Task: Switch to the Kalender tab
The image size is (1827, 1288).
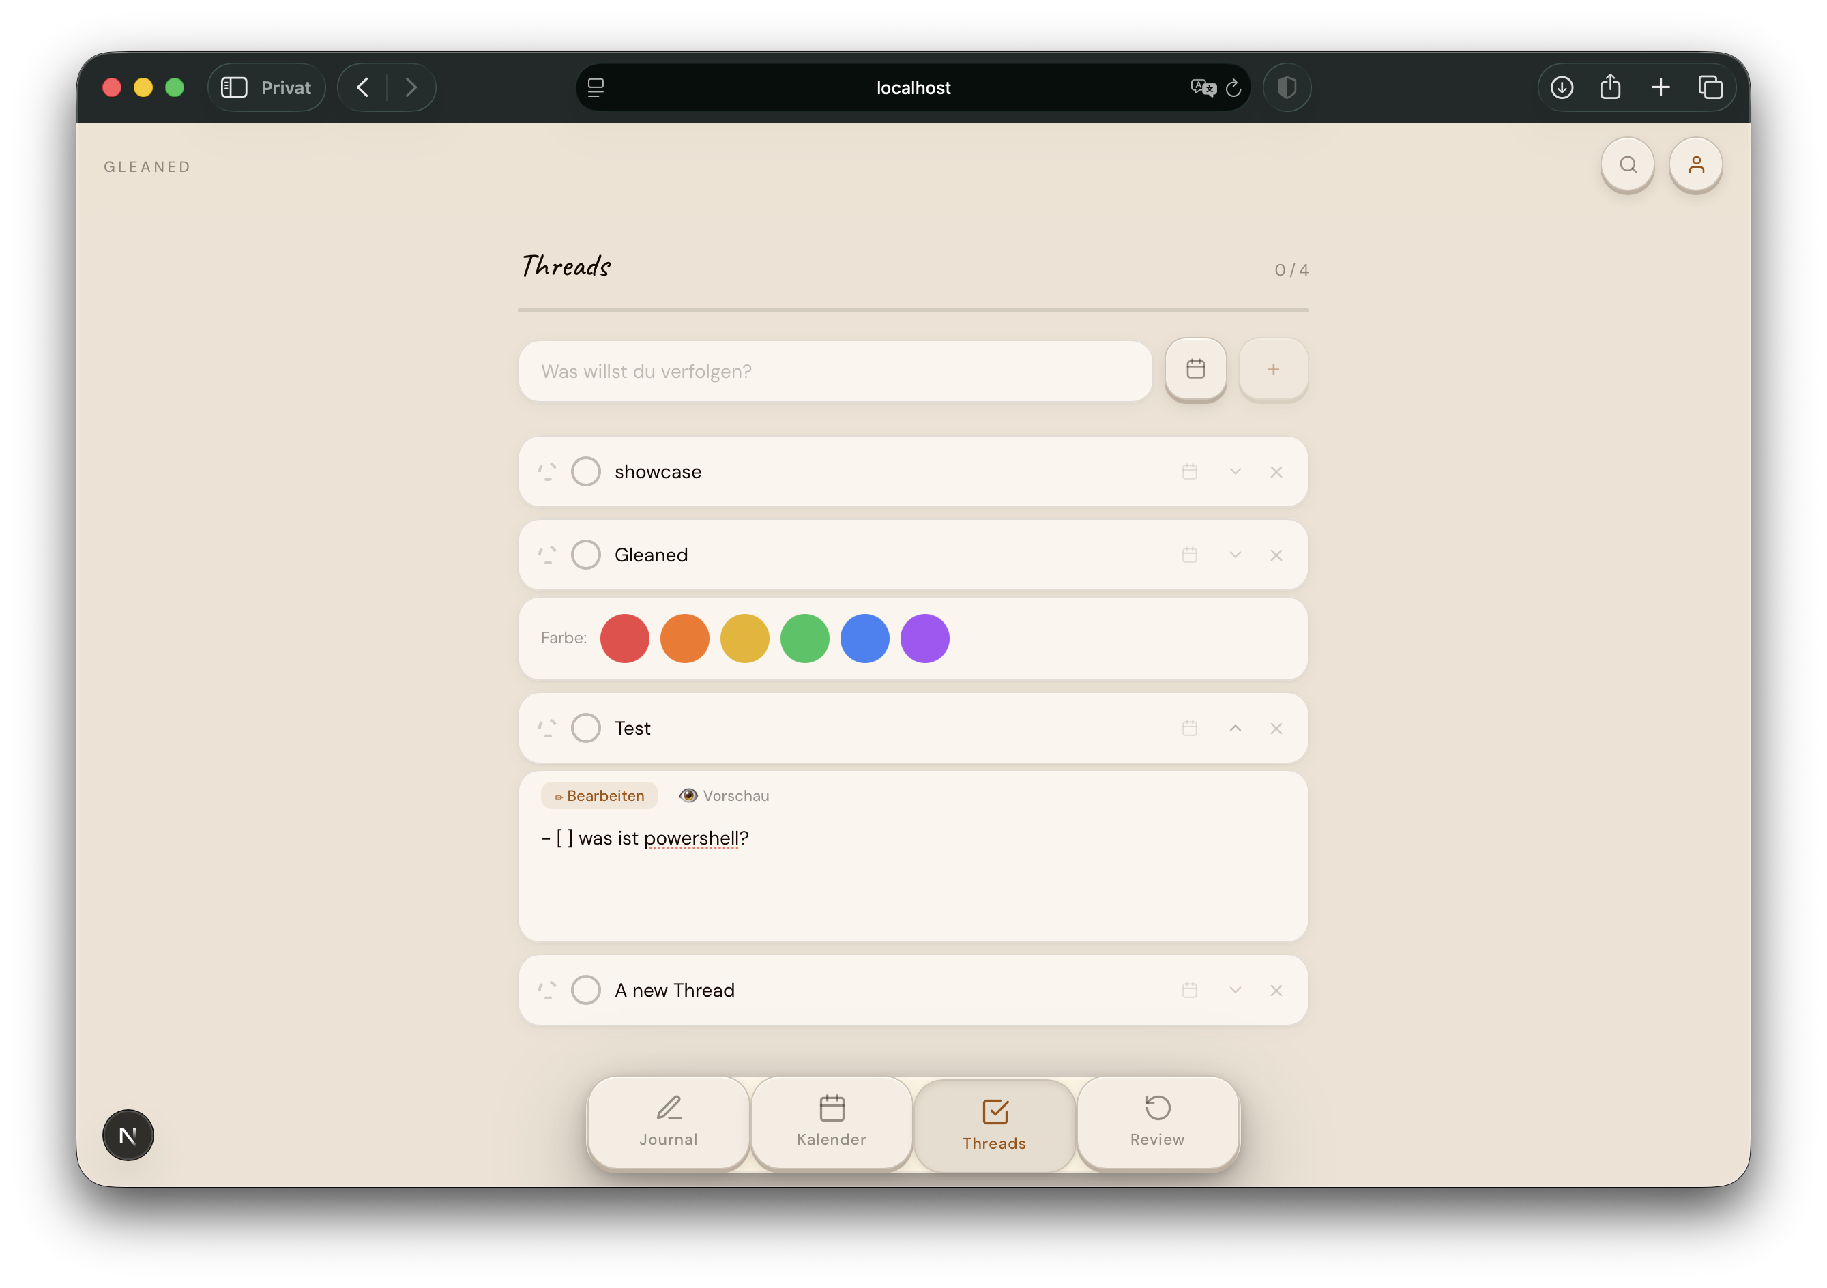Action: [x=832, y=1122]
